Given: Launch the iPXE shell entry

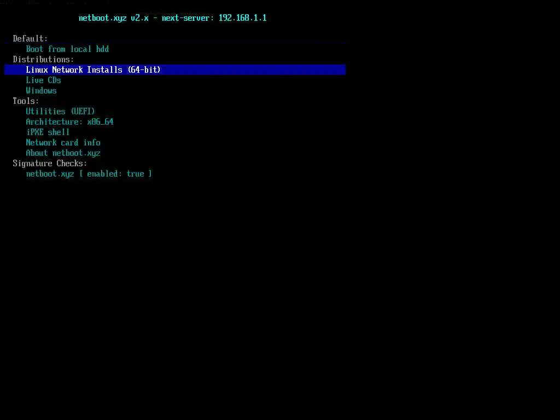Looking at the screenshot, I should pyautogui.click(x=48, y=132).
